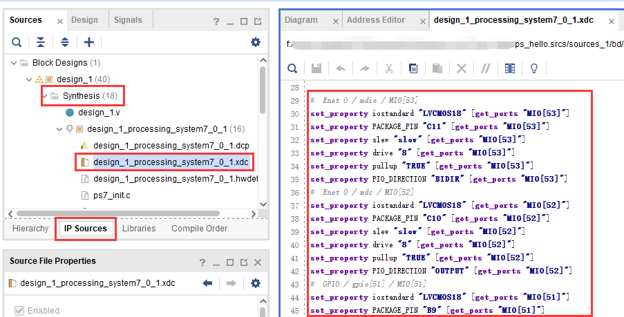The height and width of the screenshot is (317, 624).
Task: Copy selection using editor copy icon
Action: 413,68
